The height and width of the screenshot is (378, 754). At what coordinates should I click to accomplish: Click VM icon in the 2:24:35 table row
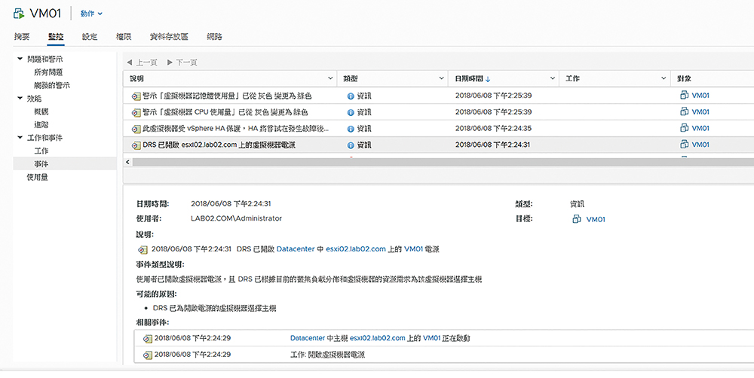(685, 128)
